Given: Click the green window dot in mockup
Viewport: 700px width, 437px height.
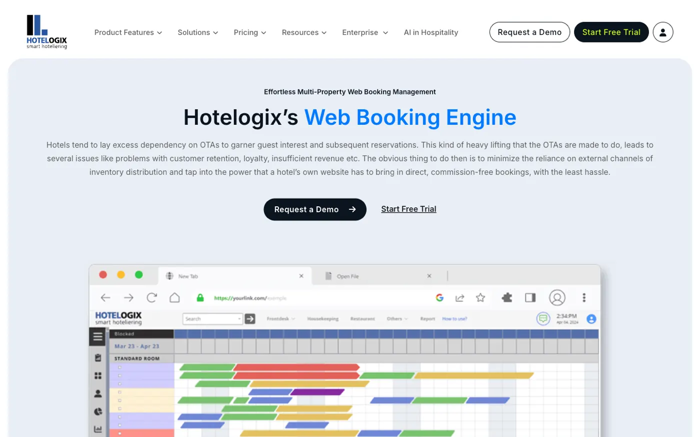Looking at the screenshot, I should click(x=139, y=275).
